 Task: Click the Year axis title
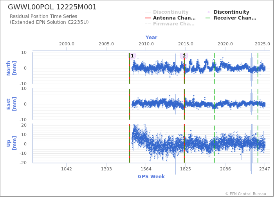151,38
